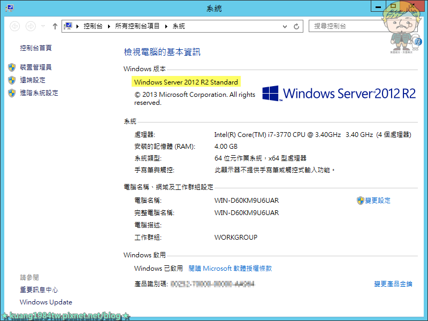The image size is (428, 321).
Task: Minimize the 系統 window
Action: [378, 6]
